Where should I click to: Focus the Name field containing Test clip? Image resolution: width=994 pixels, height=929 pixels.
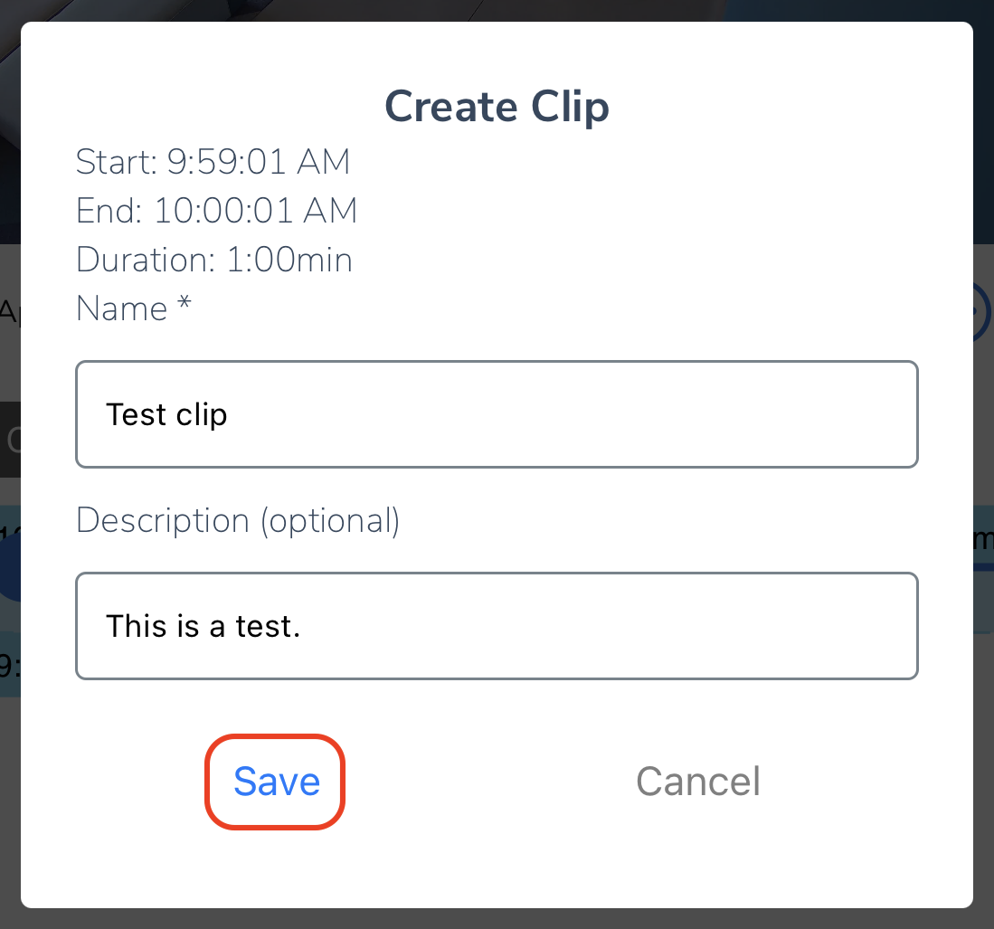pos(497,414)
